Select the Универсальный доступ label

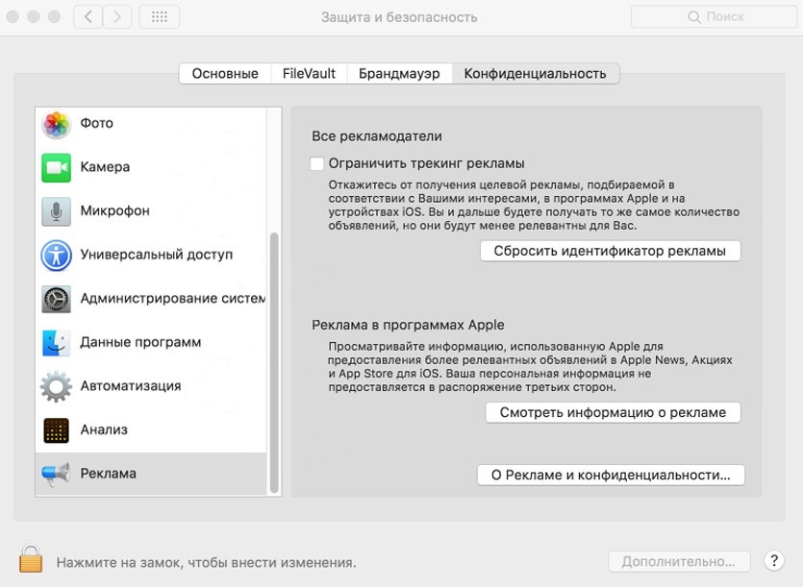point(156,255)
